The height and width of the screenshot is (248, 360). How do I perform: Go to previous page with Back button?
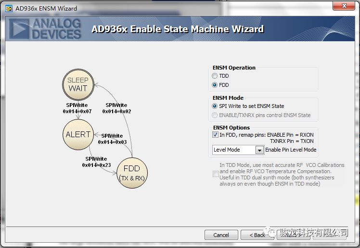tap(257, 235)
